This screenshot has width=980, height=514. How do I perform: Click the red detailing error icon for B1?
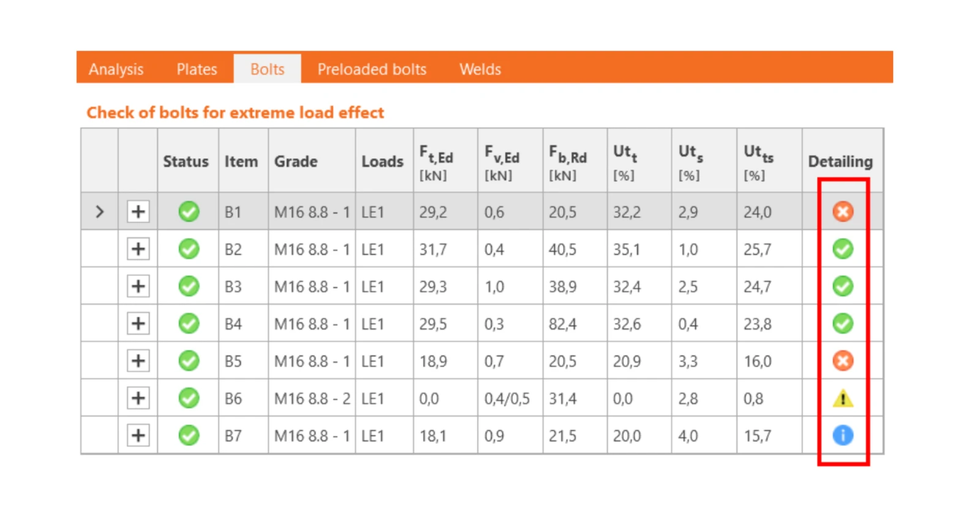[843, 212]
